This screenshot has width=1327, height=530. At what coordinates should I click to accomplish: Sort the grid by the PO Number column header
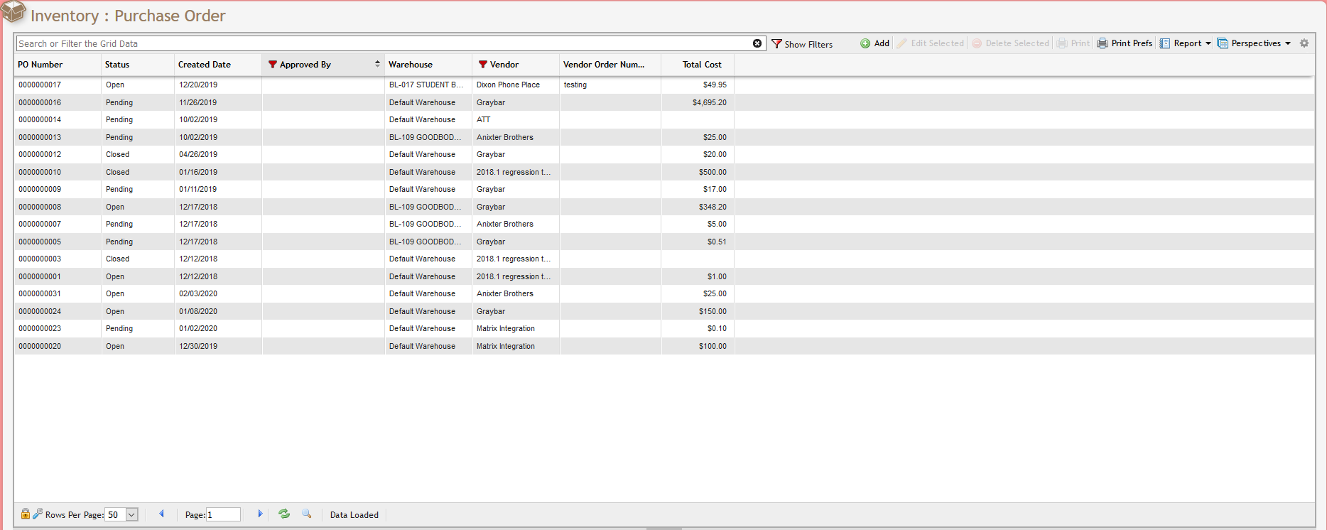(x=40, y=65)
